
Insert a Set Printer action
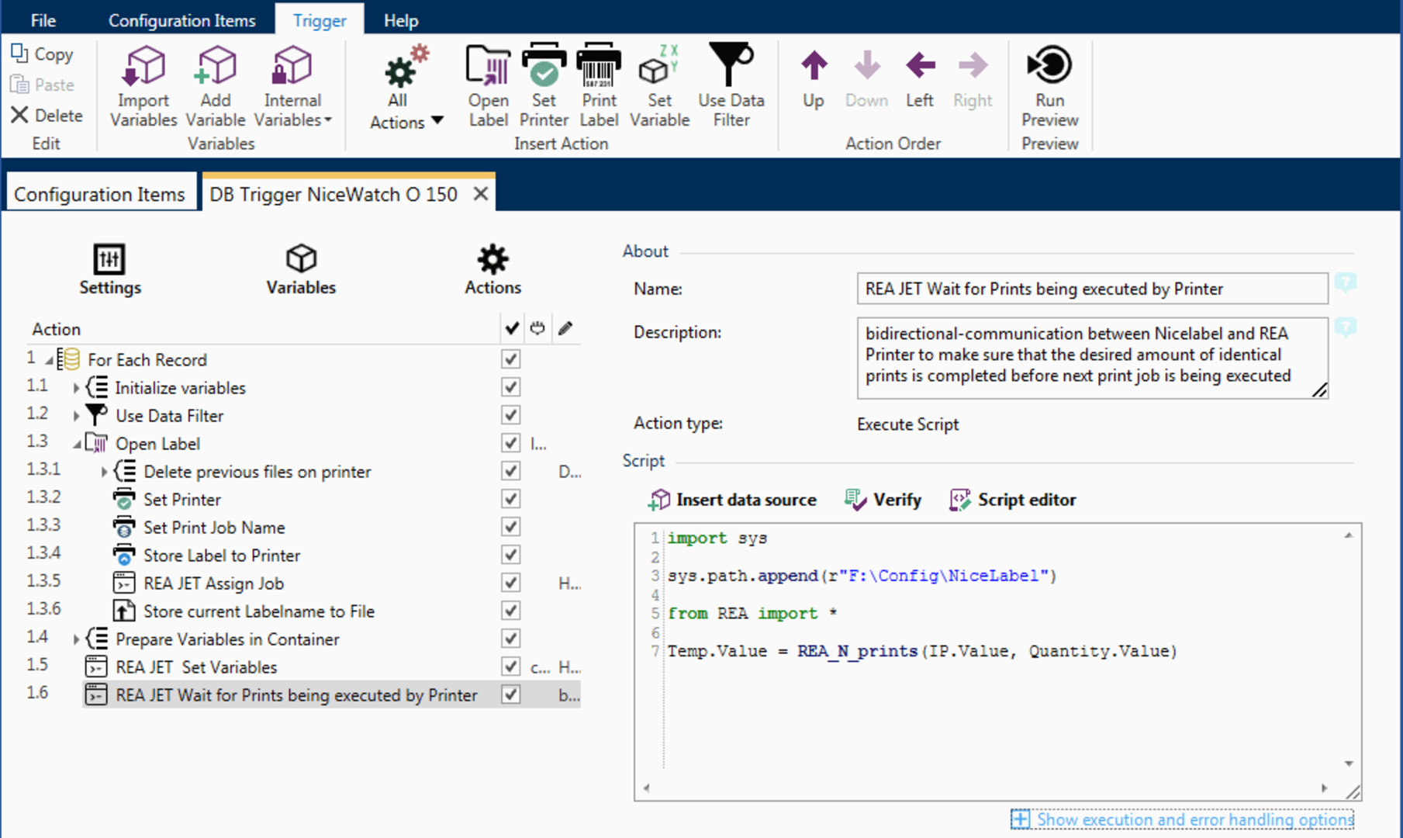544,84
